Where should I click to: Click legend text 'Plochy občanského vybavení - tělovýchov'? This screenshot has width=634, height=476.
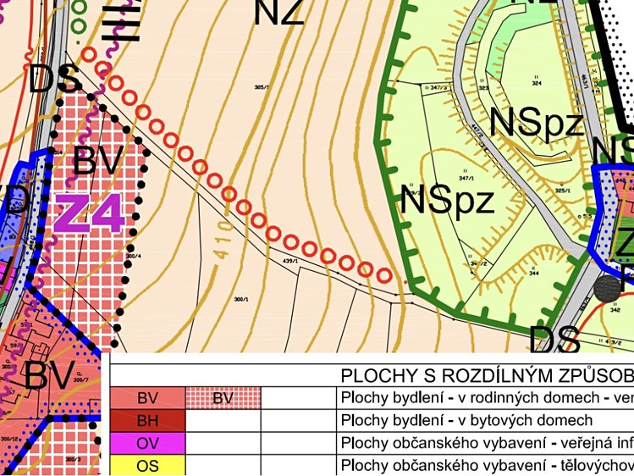(x=487, y=466)
